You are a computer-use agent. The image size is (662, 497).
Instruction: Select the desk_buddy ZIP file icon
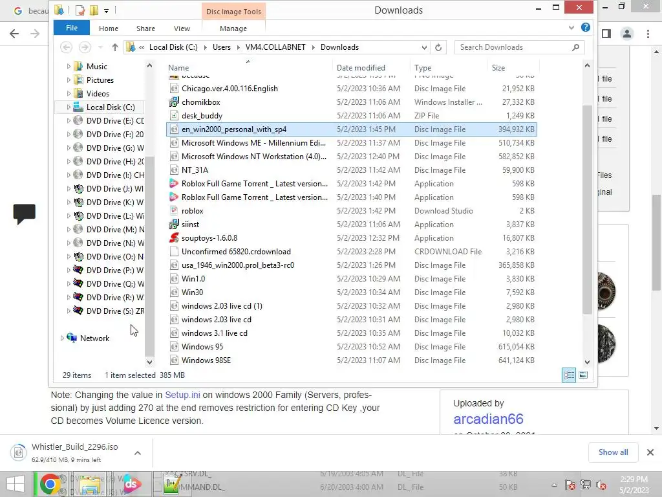(174, 115)
